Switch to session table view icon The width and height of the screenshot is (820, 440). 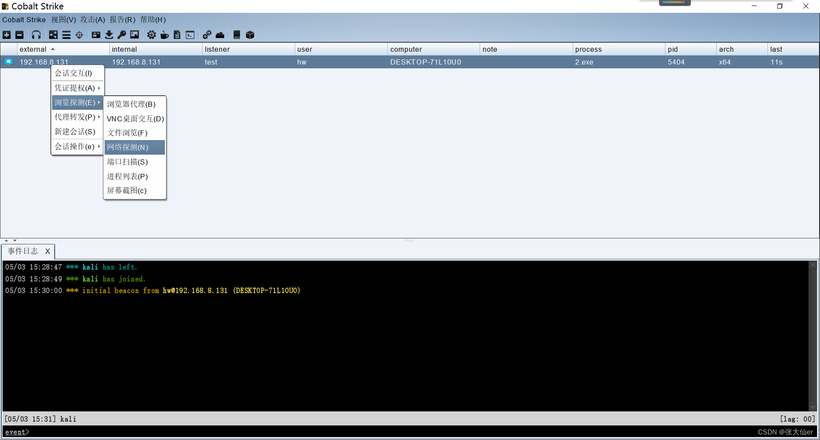click(66, 35)
